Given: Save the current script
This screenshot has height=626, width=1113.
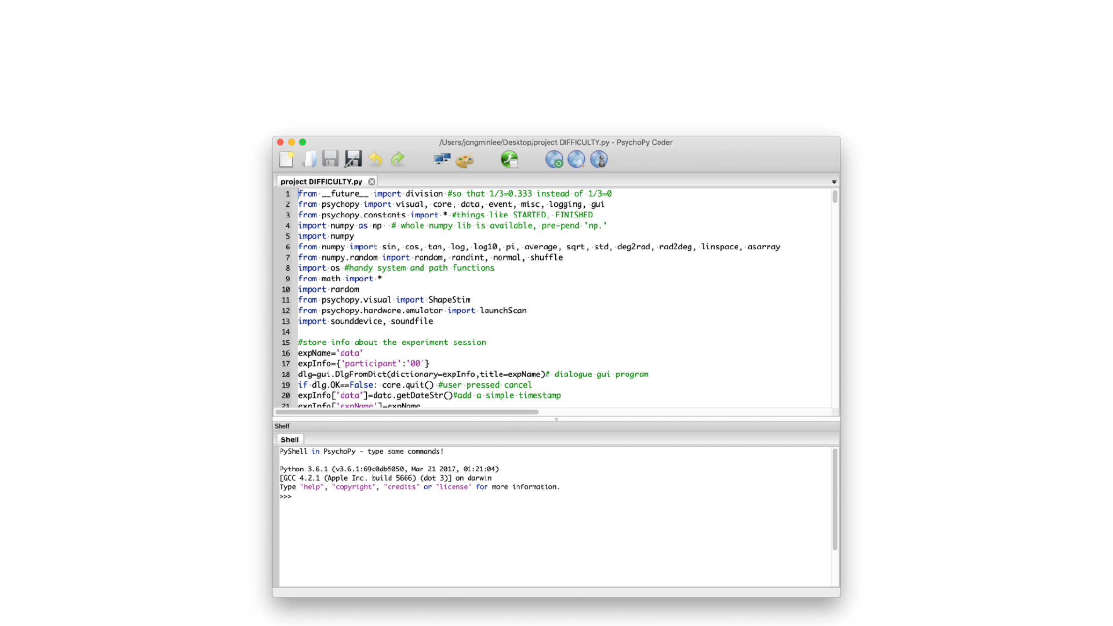Looking at the screenshot, I should pos(330,160).
